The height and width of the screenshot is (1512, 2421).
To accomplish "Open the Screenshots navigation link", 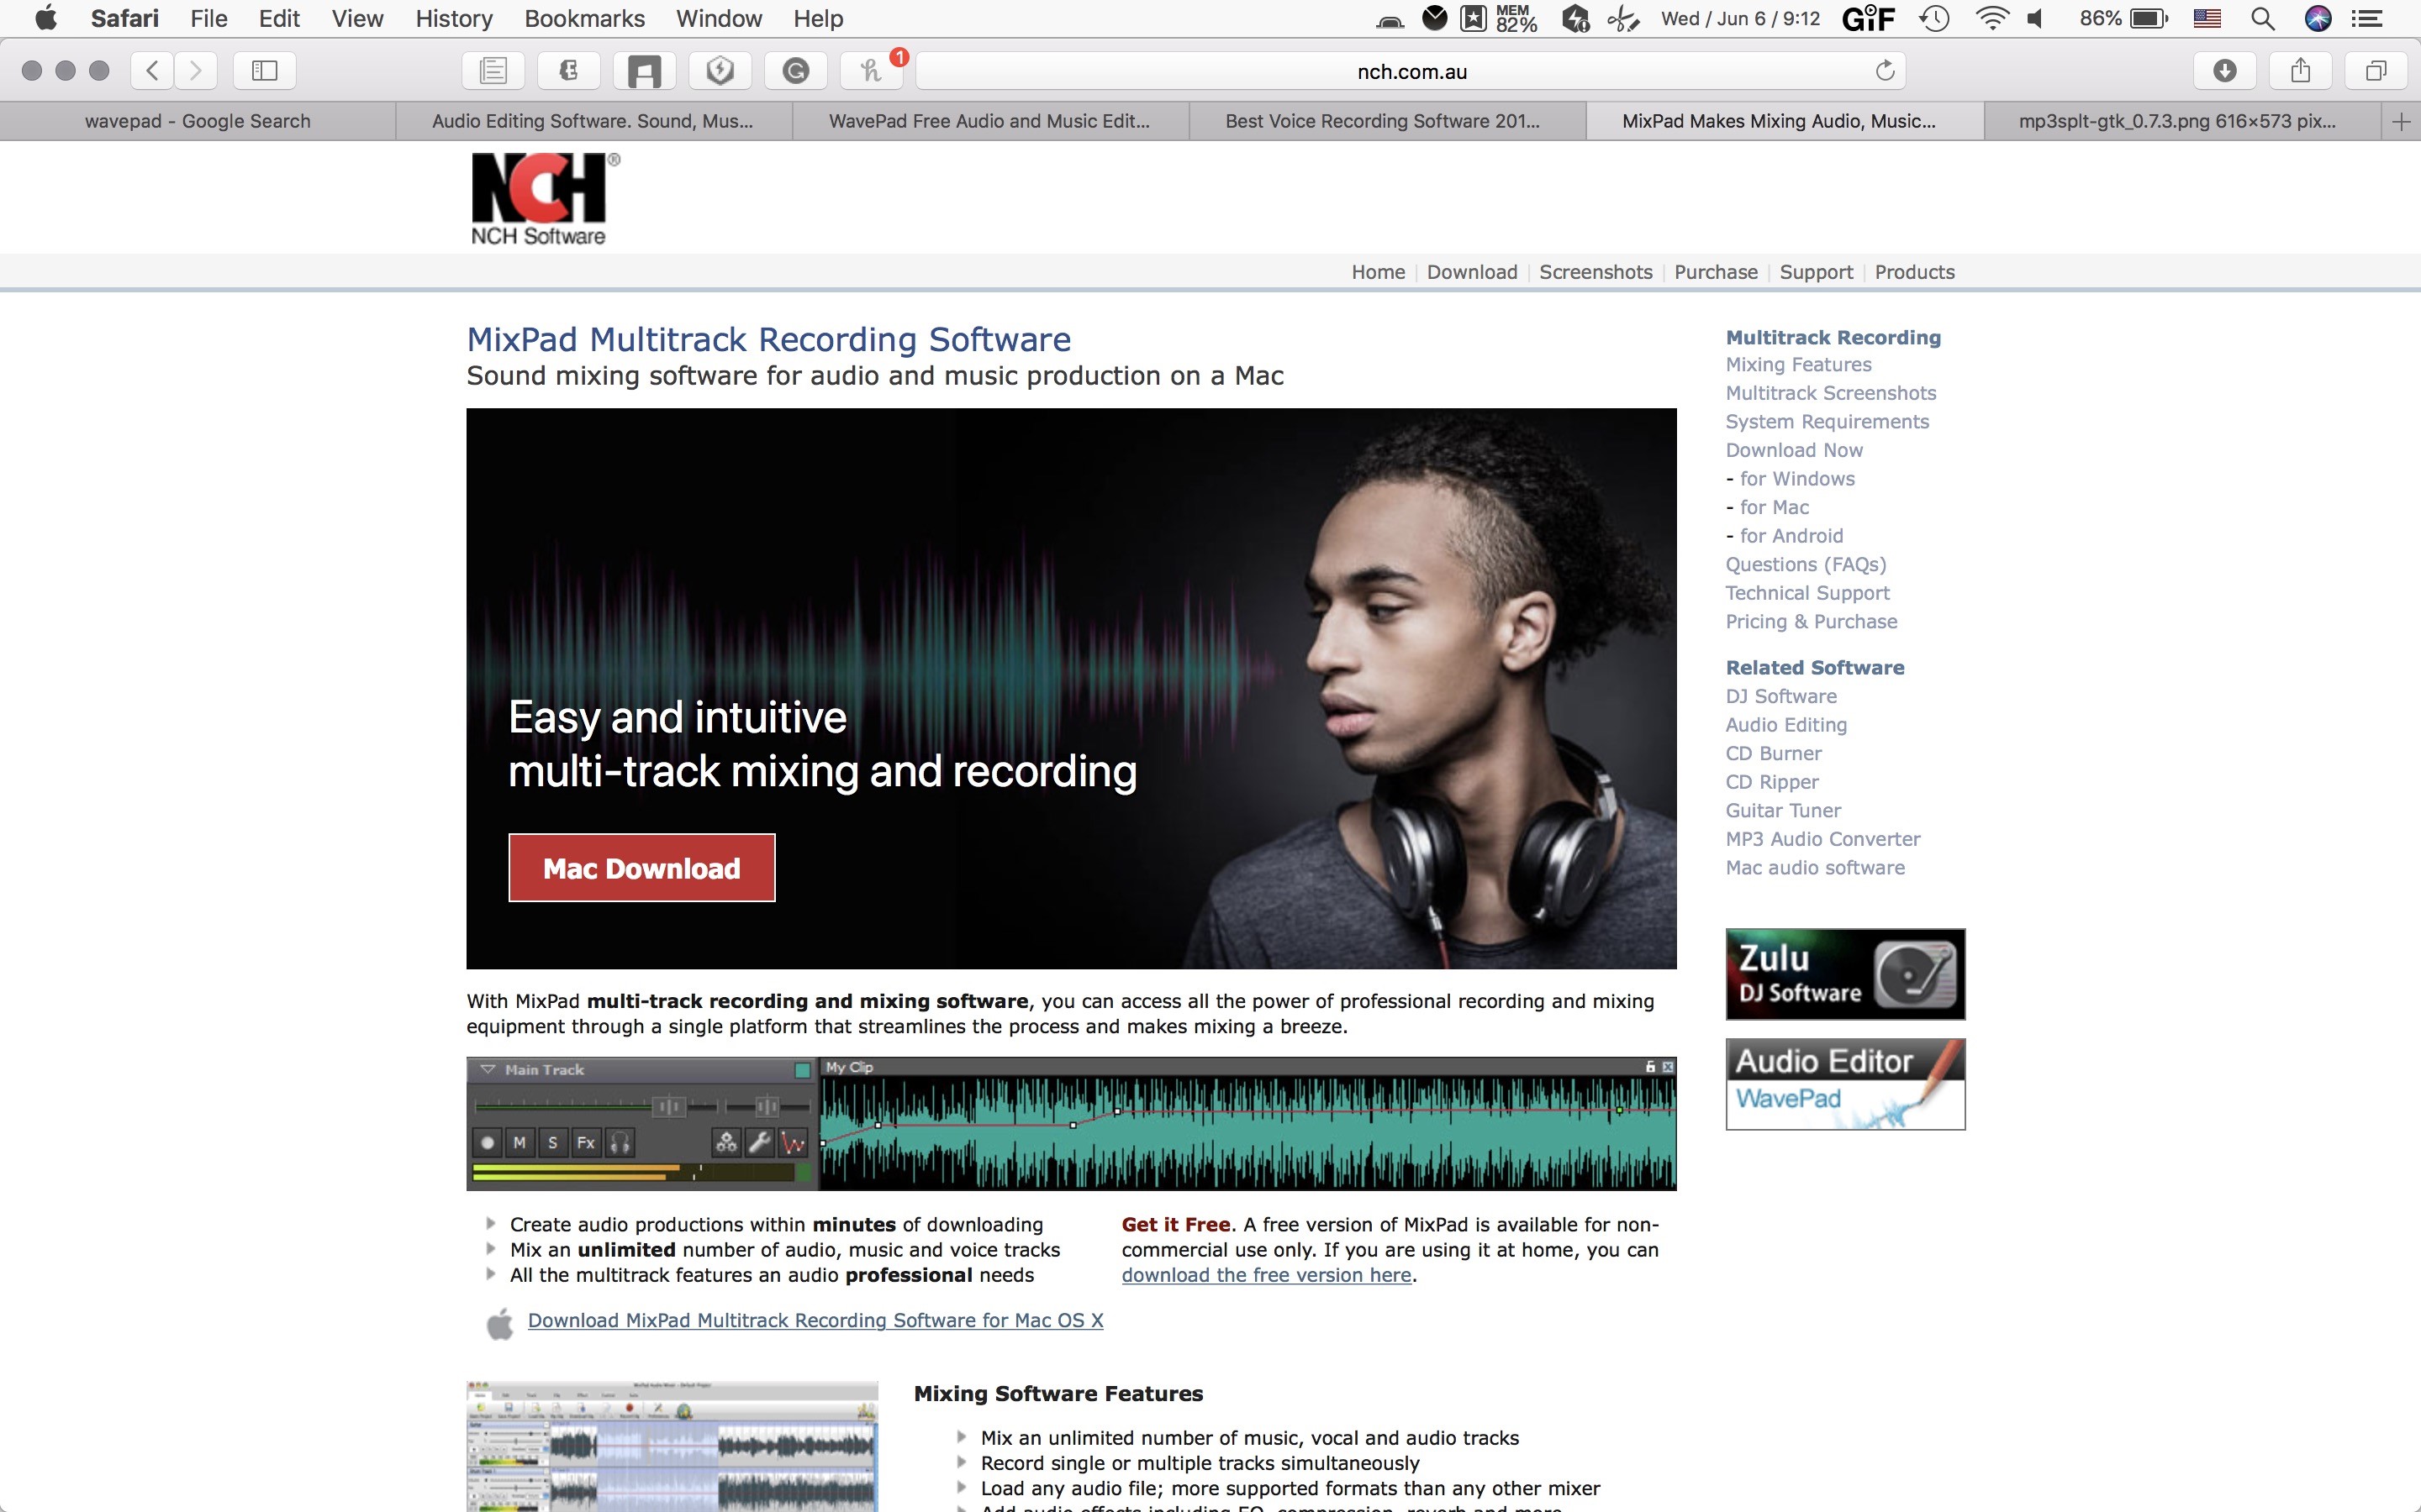I will click(x=1596, y=272).
